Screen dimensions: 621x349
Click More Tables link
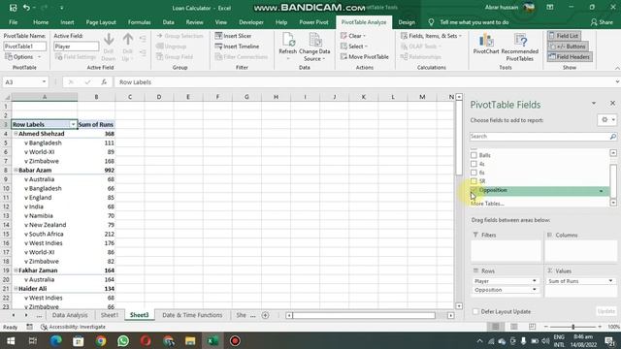(x=487, y=204)
